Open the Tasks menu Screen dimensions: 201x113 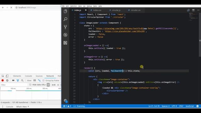(x=95, y=6)
